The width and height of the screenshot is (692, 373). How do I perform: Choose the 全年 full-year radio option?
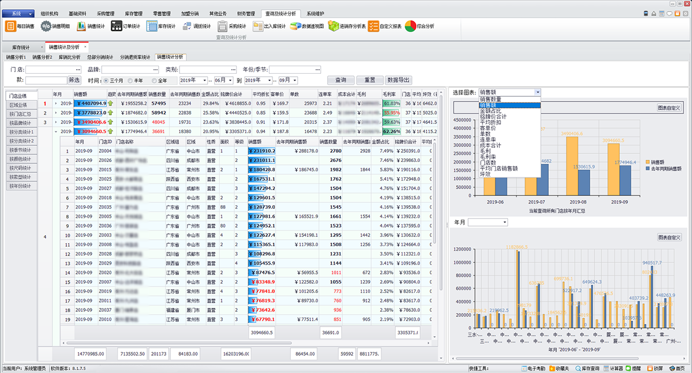coord(155,81)
